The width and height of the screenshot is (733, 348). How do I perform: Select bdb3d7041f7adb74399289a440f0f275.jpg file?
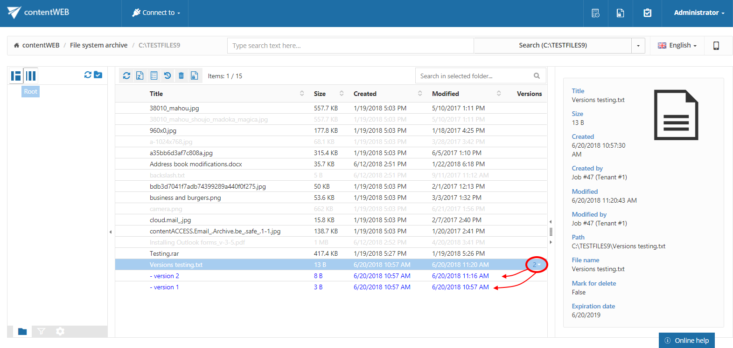[x=331, y=186]
